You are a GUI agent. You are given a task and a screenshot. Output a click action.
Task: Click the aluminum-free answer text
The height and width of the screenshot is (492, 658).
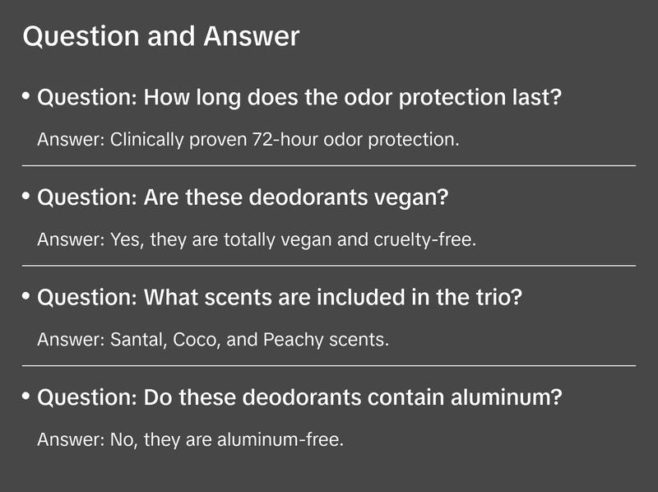click(x=190, y=439)
